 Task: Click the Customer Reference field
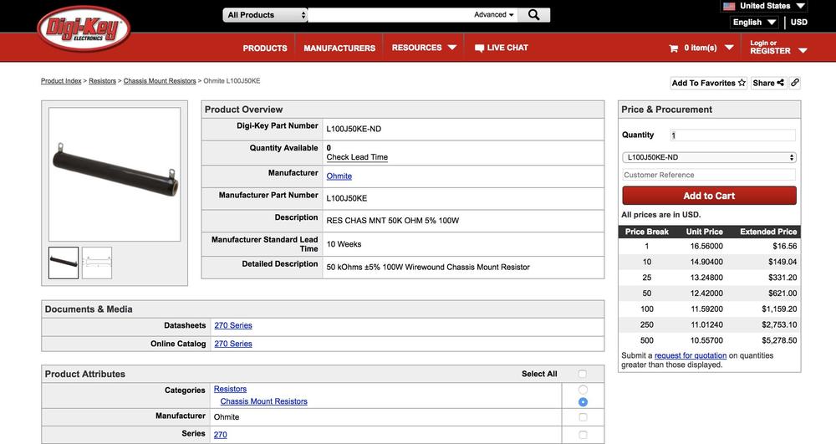pyautogui.click(x=709, y=175)
